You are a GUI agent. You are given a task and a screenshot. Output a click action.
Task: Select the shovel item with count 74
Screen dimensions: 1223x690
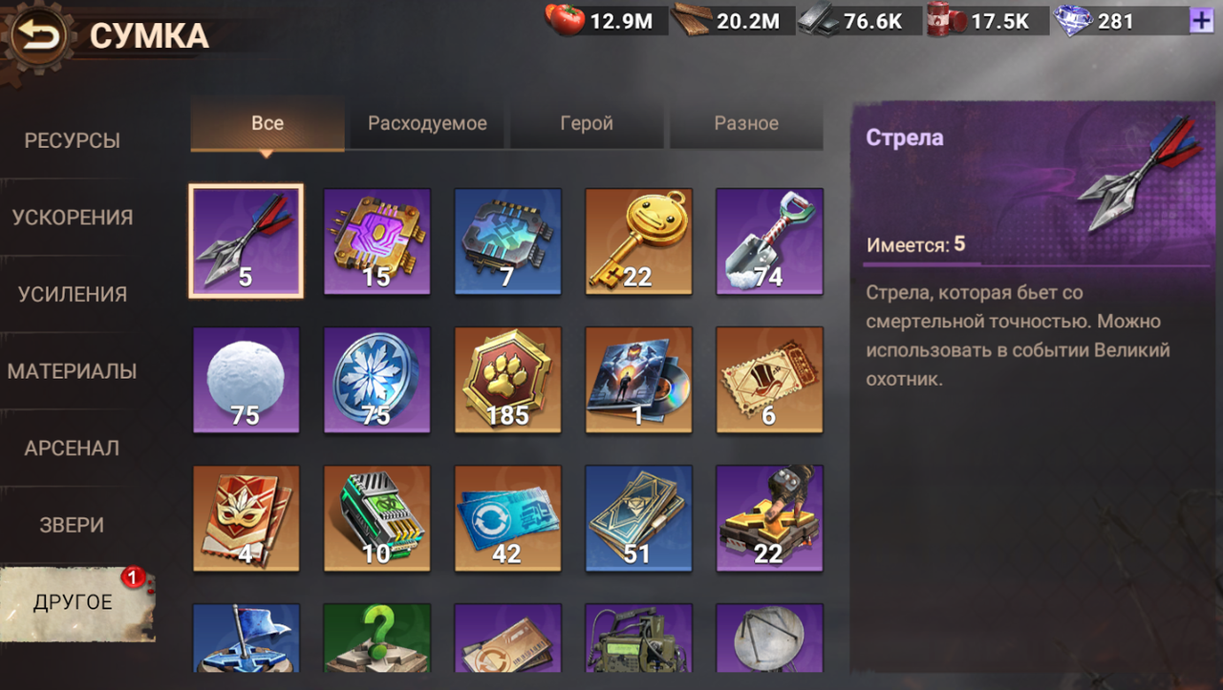click(769, 241)
